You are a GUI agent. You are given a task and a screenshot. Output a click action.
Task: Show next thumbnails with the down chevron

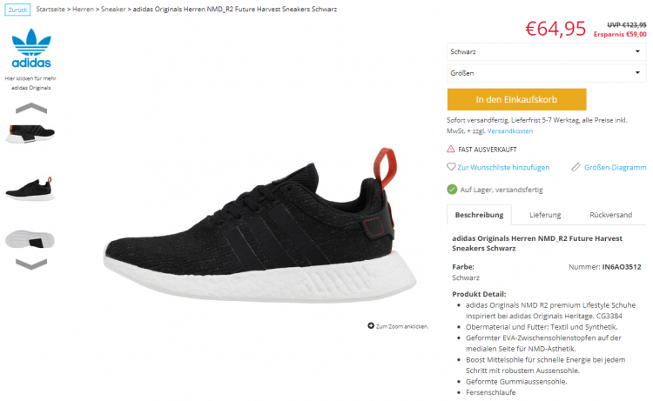[31, 264]
